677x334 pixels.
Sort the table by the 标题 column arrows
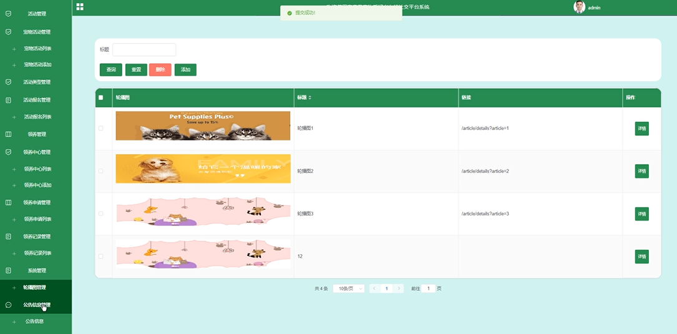tap(309, 97)
